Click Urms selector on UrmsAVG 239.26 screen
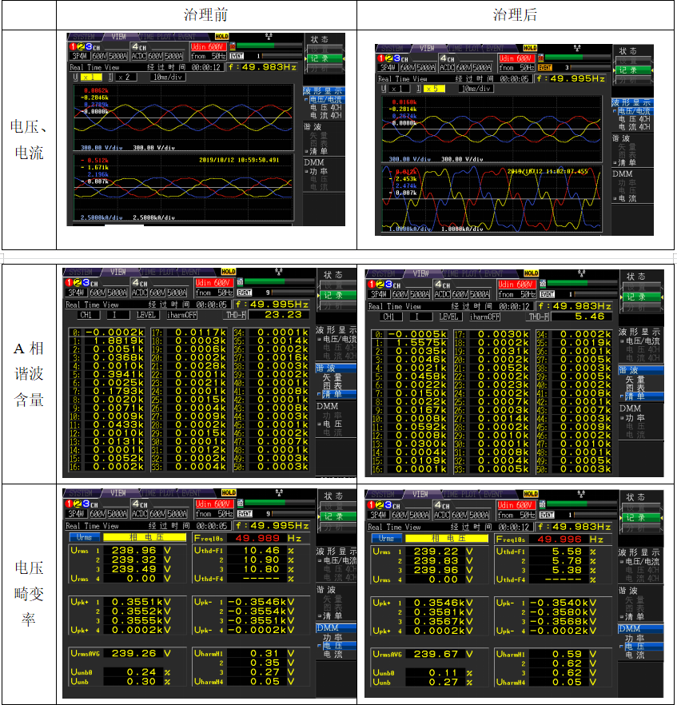This screenshot has height=705, width=677. [84, 537]
